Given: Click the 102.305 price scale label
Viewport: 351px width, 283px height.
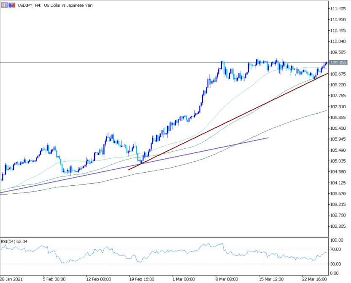Looking at the screenshot, I should click(338, 226).
